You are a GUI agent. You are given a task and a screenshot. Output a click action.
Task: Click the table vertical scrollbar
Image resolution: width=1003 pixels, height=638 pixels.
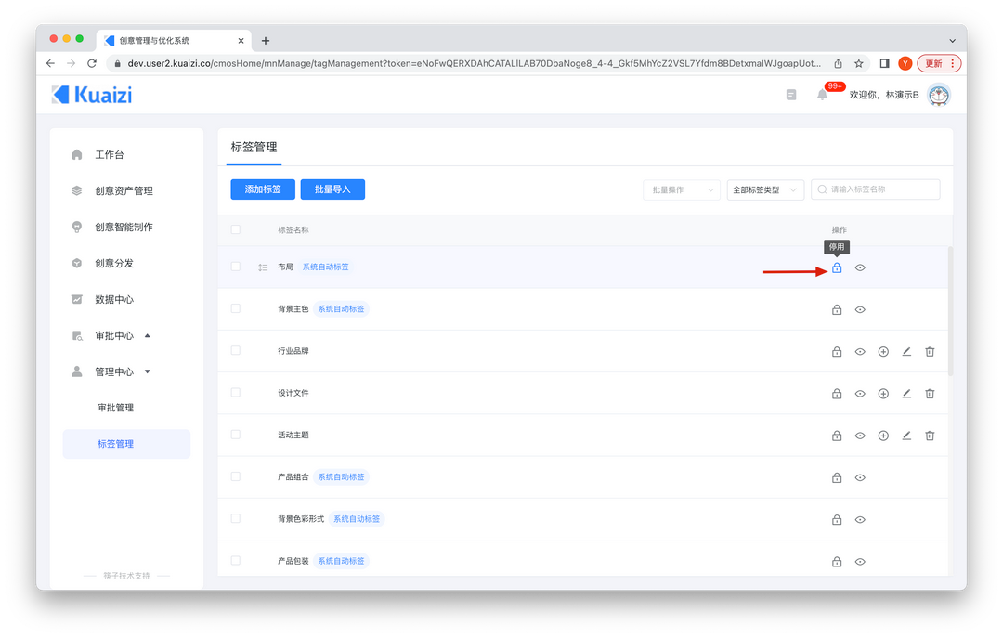click(950, 311)
